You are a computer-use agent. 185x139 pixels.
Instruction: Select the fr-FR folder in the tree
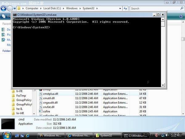(19, 91)
